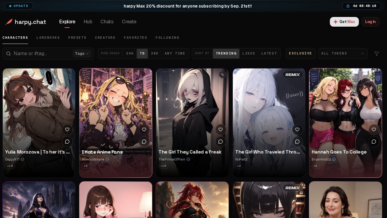Switch to the FAVORITES tab
Image resolution: width=387 pixels, height=218 pixels.
[x=135, y=38]
